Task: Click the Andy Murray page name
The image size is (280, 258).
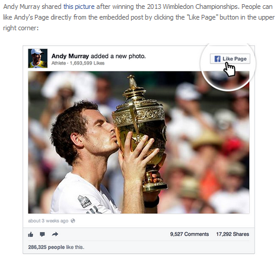Action: [70, 56]
